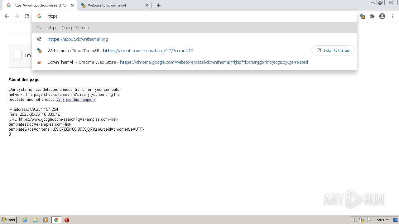The image size is (399, 224).
Task: Click the volume speaker tray icon
Action: [x=354, y=220]
